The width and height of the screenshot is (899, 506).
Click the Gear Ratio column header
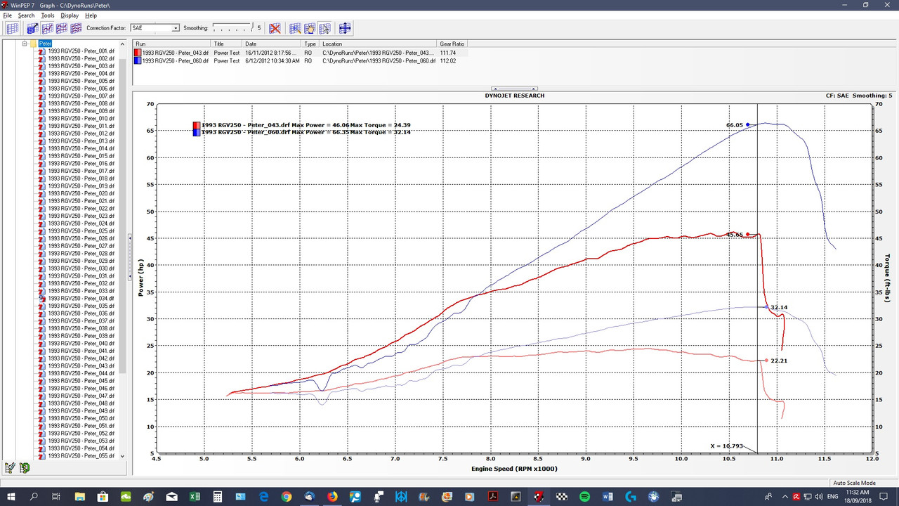[x=452, y=44]
